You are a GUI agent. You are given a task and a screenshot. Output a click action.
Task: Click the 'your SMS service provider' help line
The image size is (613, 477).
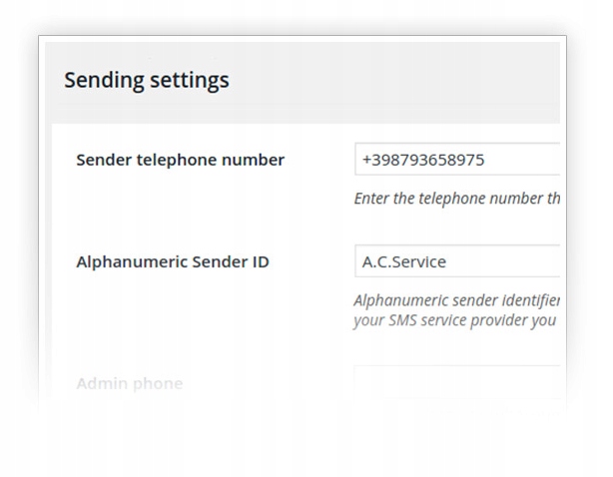point(454,320)
